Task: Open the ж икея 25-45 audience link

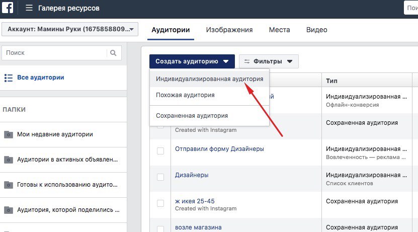Action: 195,201
